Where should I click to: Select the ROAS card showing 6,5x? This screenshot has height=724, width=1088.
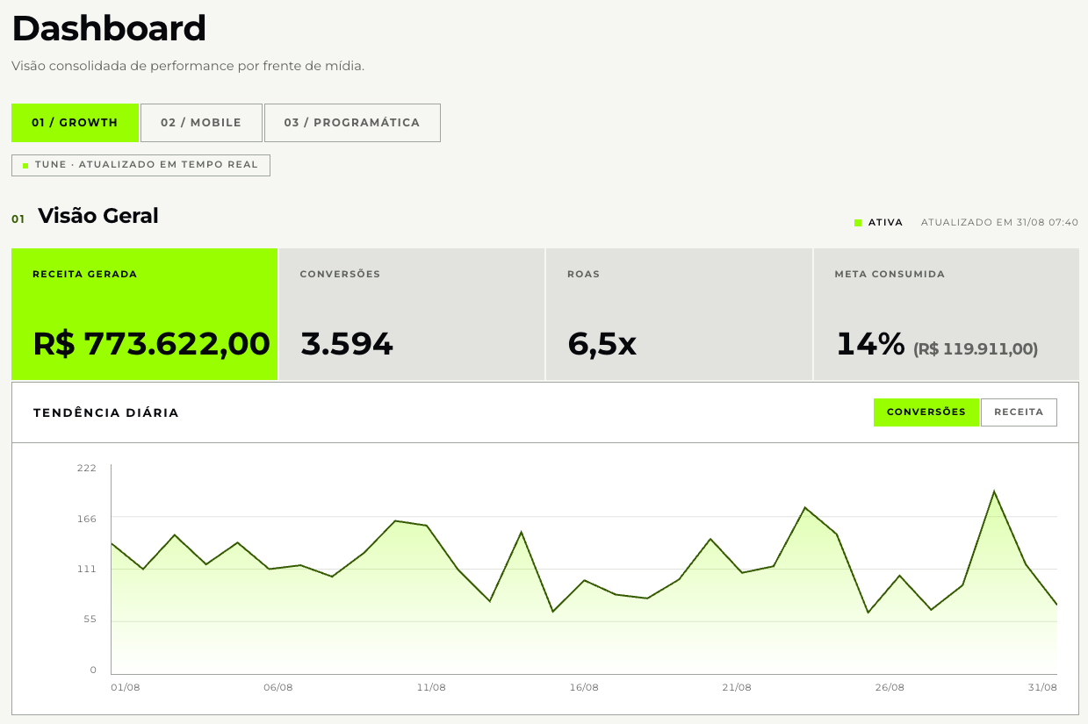tap(680, 314)
